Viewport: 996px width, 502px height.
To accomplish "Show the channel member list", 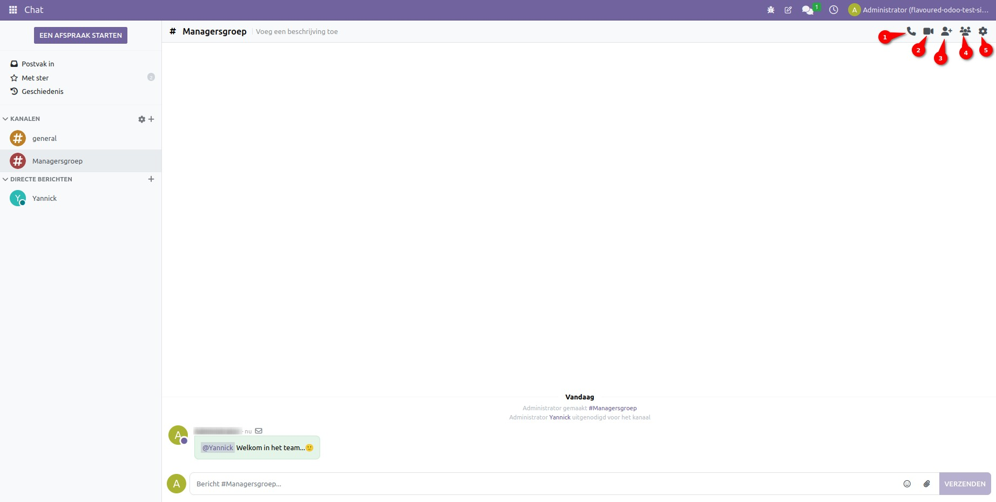I will (x=965, y=31).
